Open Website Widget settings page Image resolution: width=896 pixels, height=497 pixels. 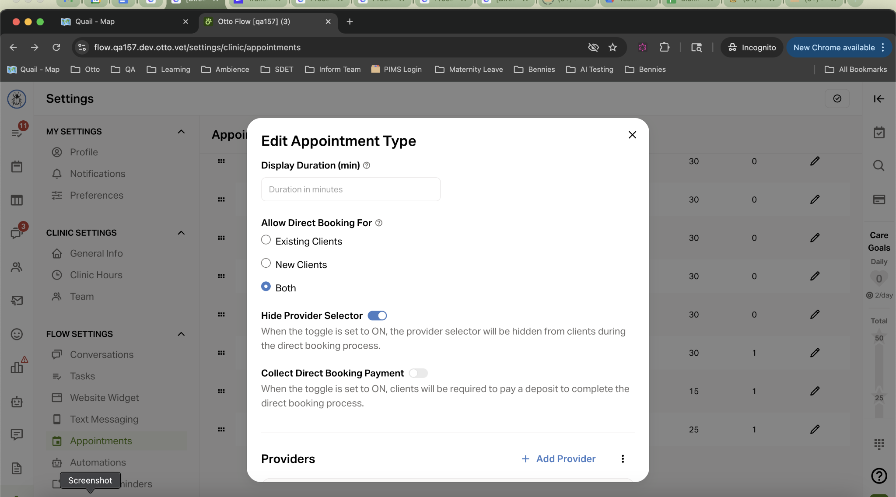pos(104,398)
